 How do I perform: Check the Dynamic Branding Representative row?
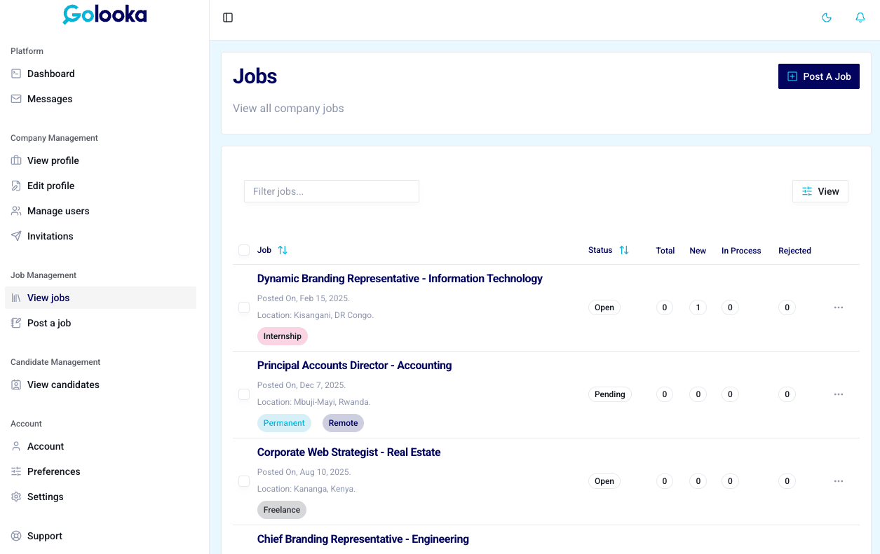[x=244, y=307]
